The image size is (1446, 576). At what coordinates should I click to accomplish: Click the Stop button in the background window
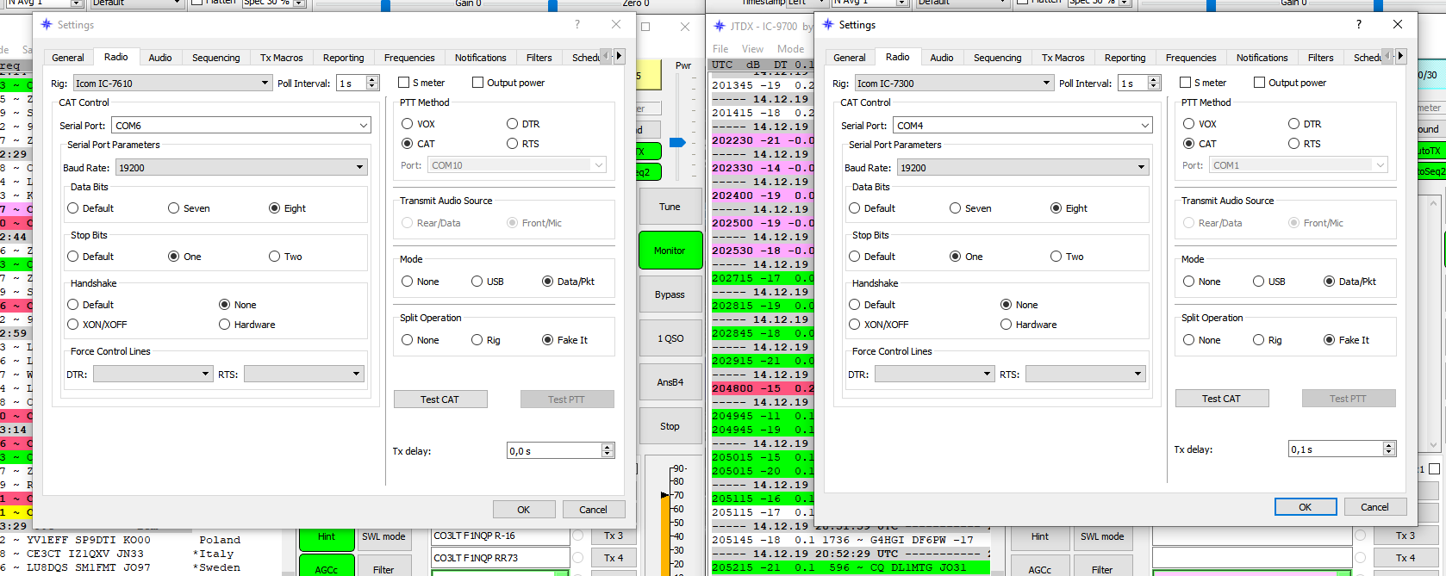[670, 426]
